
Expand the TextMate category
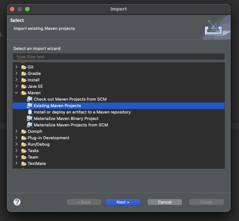pos(16,163)
